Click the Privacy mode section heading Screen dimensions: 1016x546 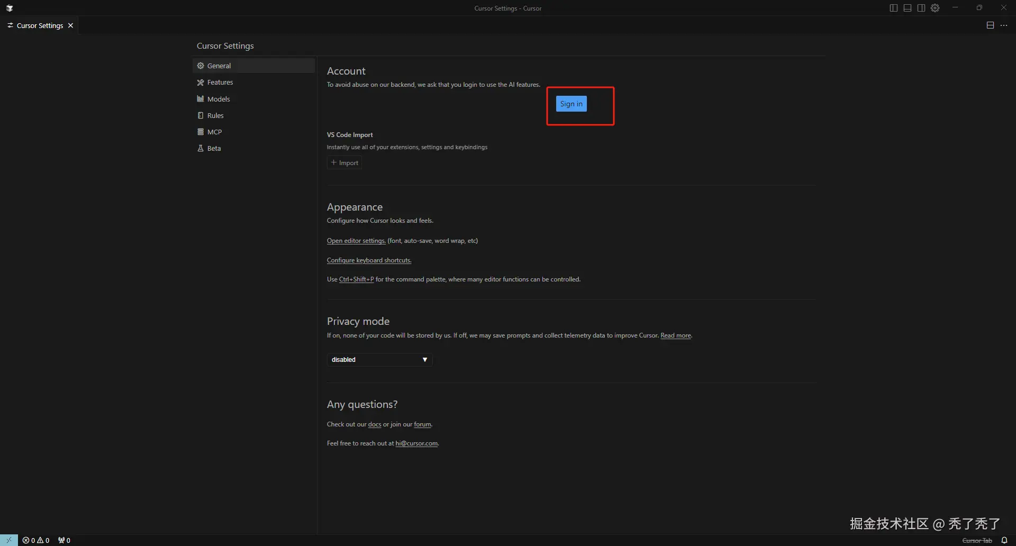tap(358, 321)
